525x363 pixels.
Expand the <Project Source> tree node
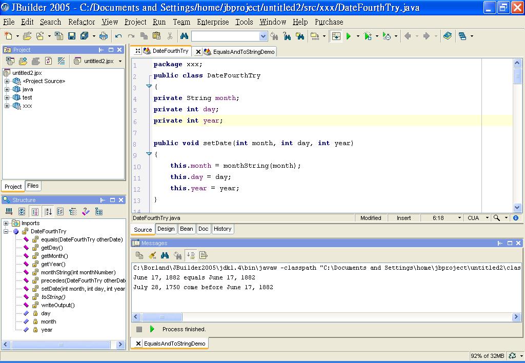(7, 81)
